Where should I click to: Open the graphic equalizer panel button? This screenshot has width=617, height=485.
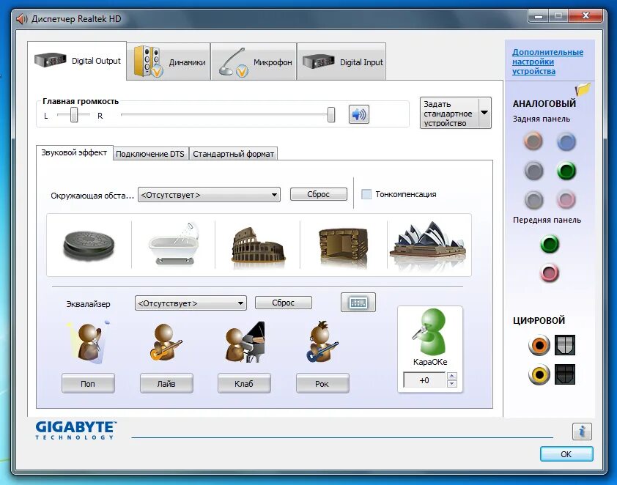point(358,303)
